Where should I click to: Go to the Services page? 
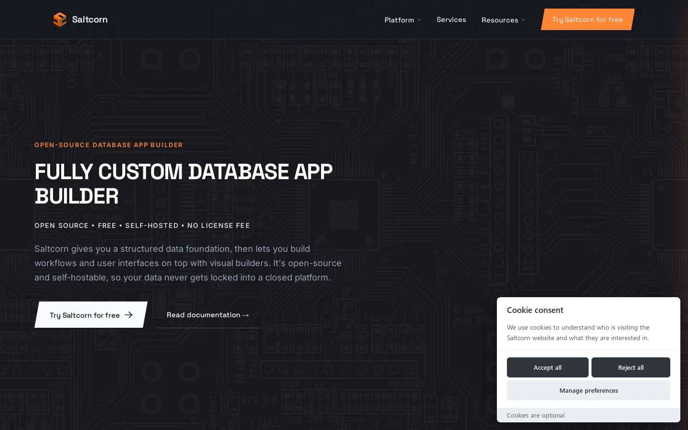pyautogui.click(x=451, y=20)
